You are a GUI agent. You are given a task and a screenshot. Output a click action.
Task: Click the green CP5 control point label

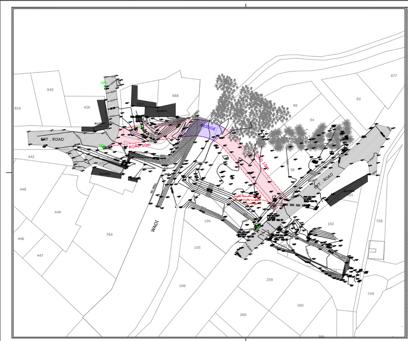tap(104, 83)
